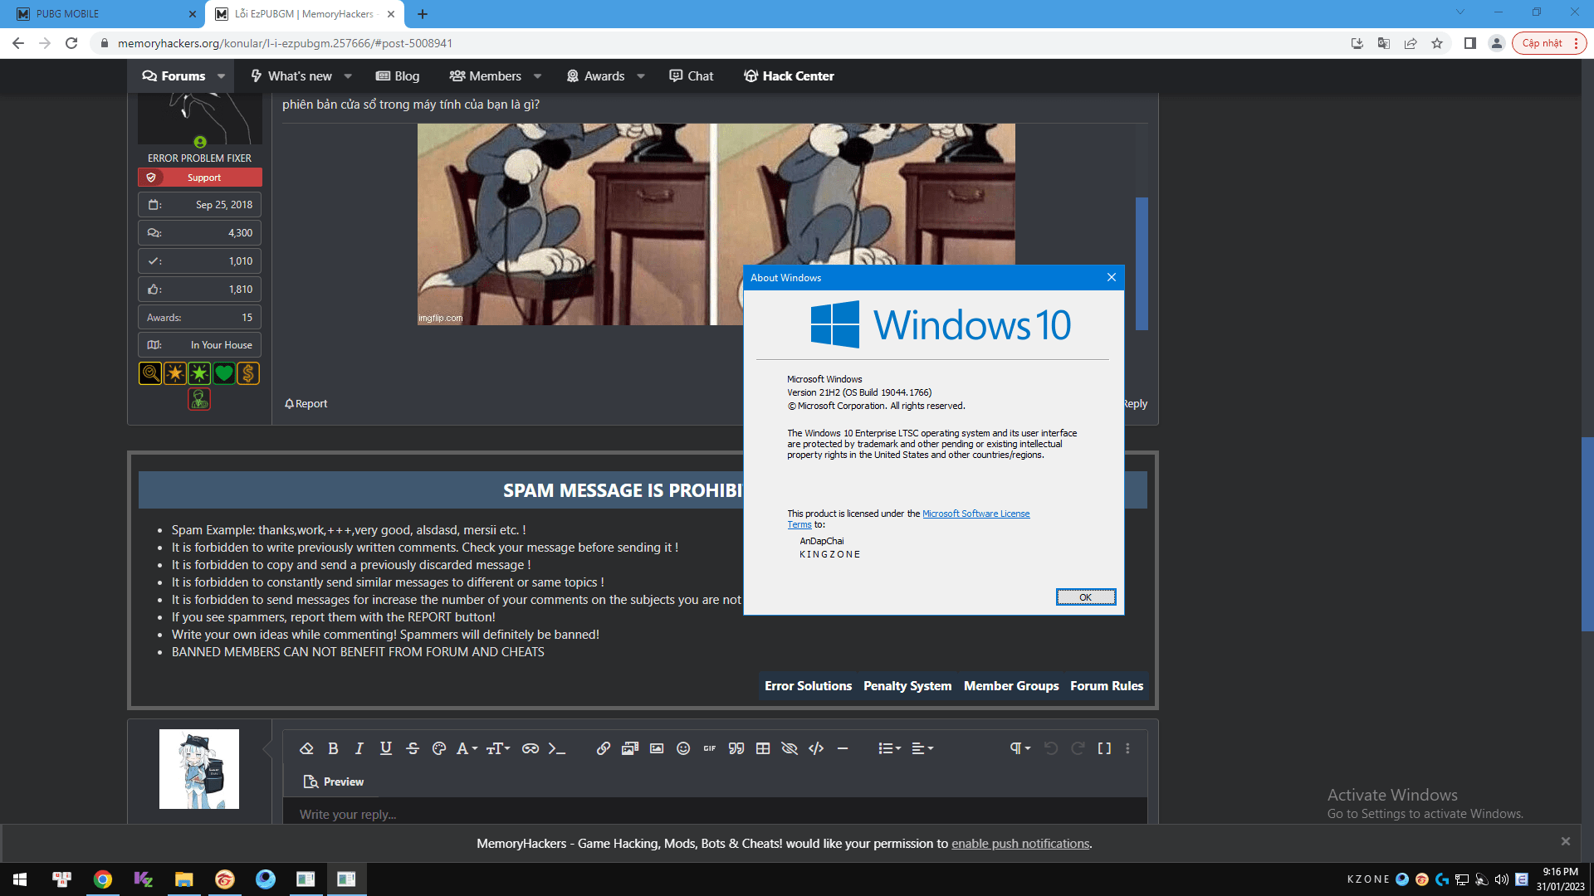The image size is (1594, 896).
Task: Open File Explorer from the taskbar
Action: click(x=183, y=879)
